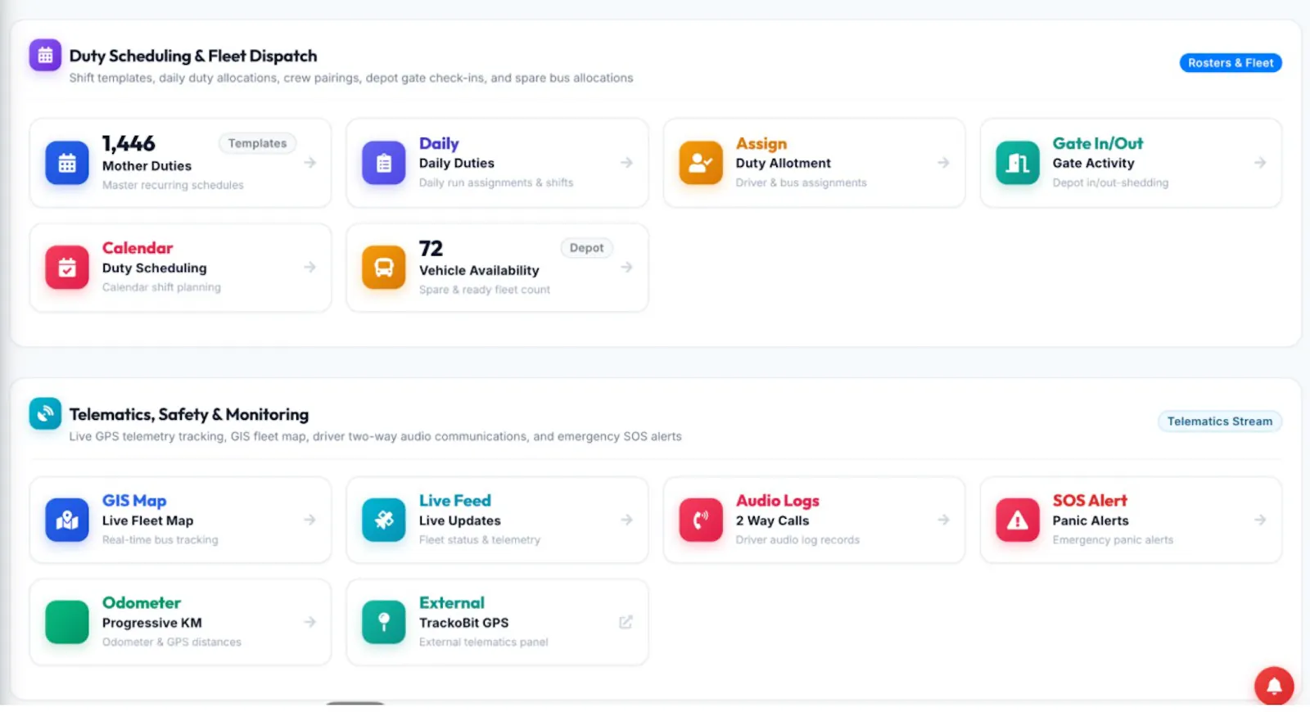
Task: Open the GIS Map link
Action: pos(134,500)
